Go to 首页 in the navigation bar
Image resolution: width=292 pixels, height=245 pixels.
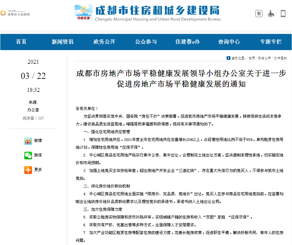[x=21, y=42]
